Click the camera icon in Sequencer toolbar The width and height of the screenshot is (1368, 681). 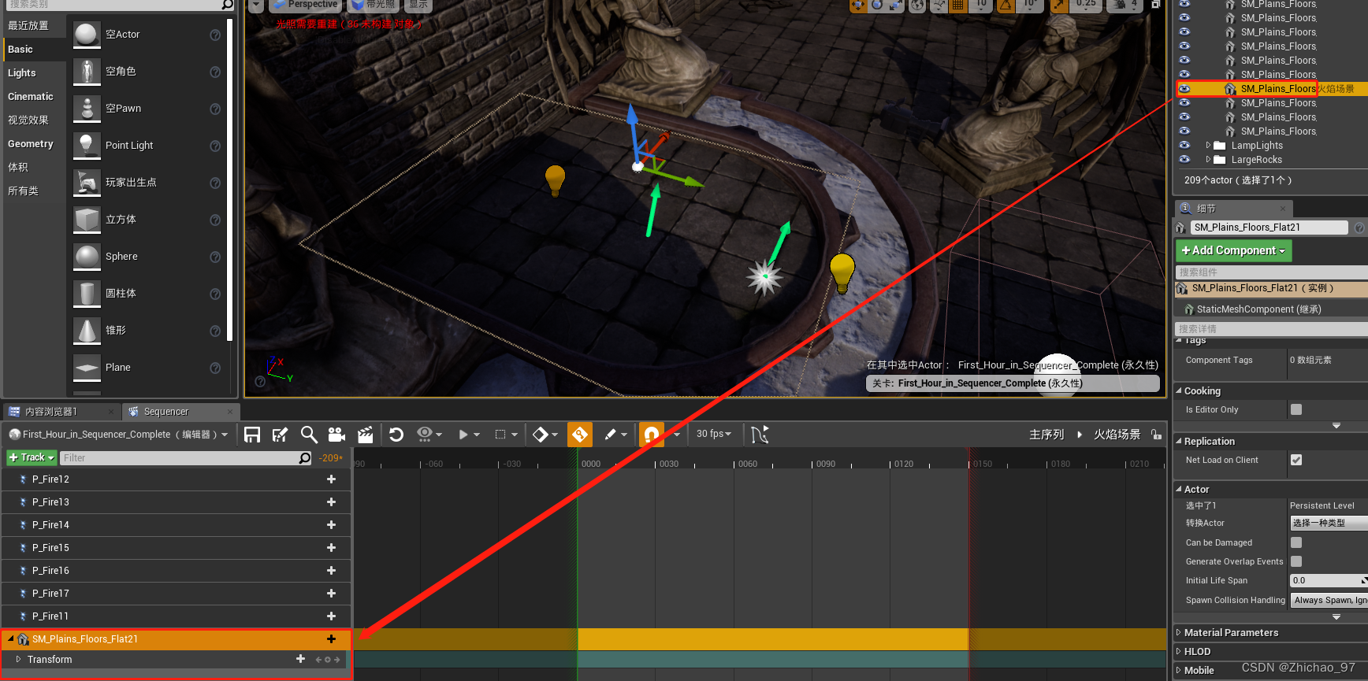[x=336, y=435]
